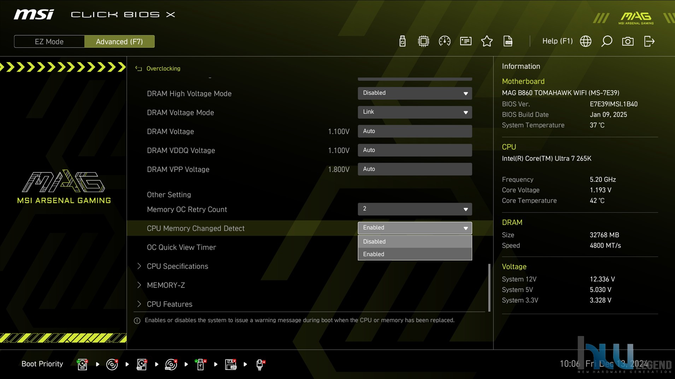675x379 pixels.
Task: Select the hard disk boot device icon
Action: coord(82,364)
